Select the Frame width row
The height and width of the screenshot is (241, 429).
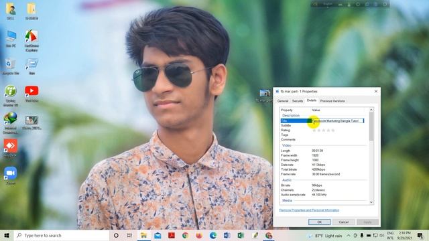[324, 155]
